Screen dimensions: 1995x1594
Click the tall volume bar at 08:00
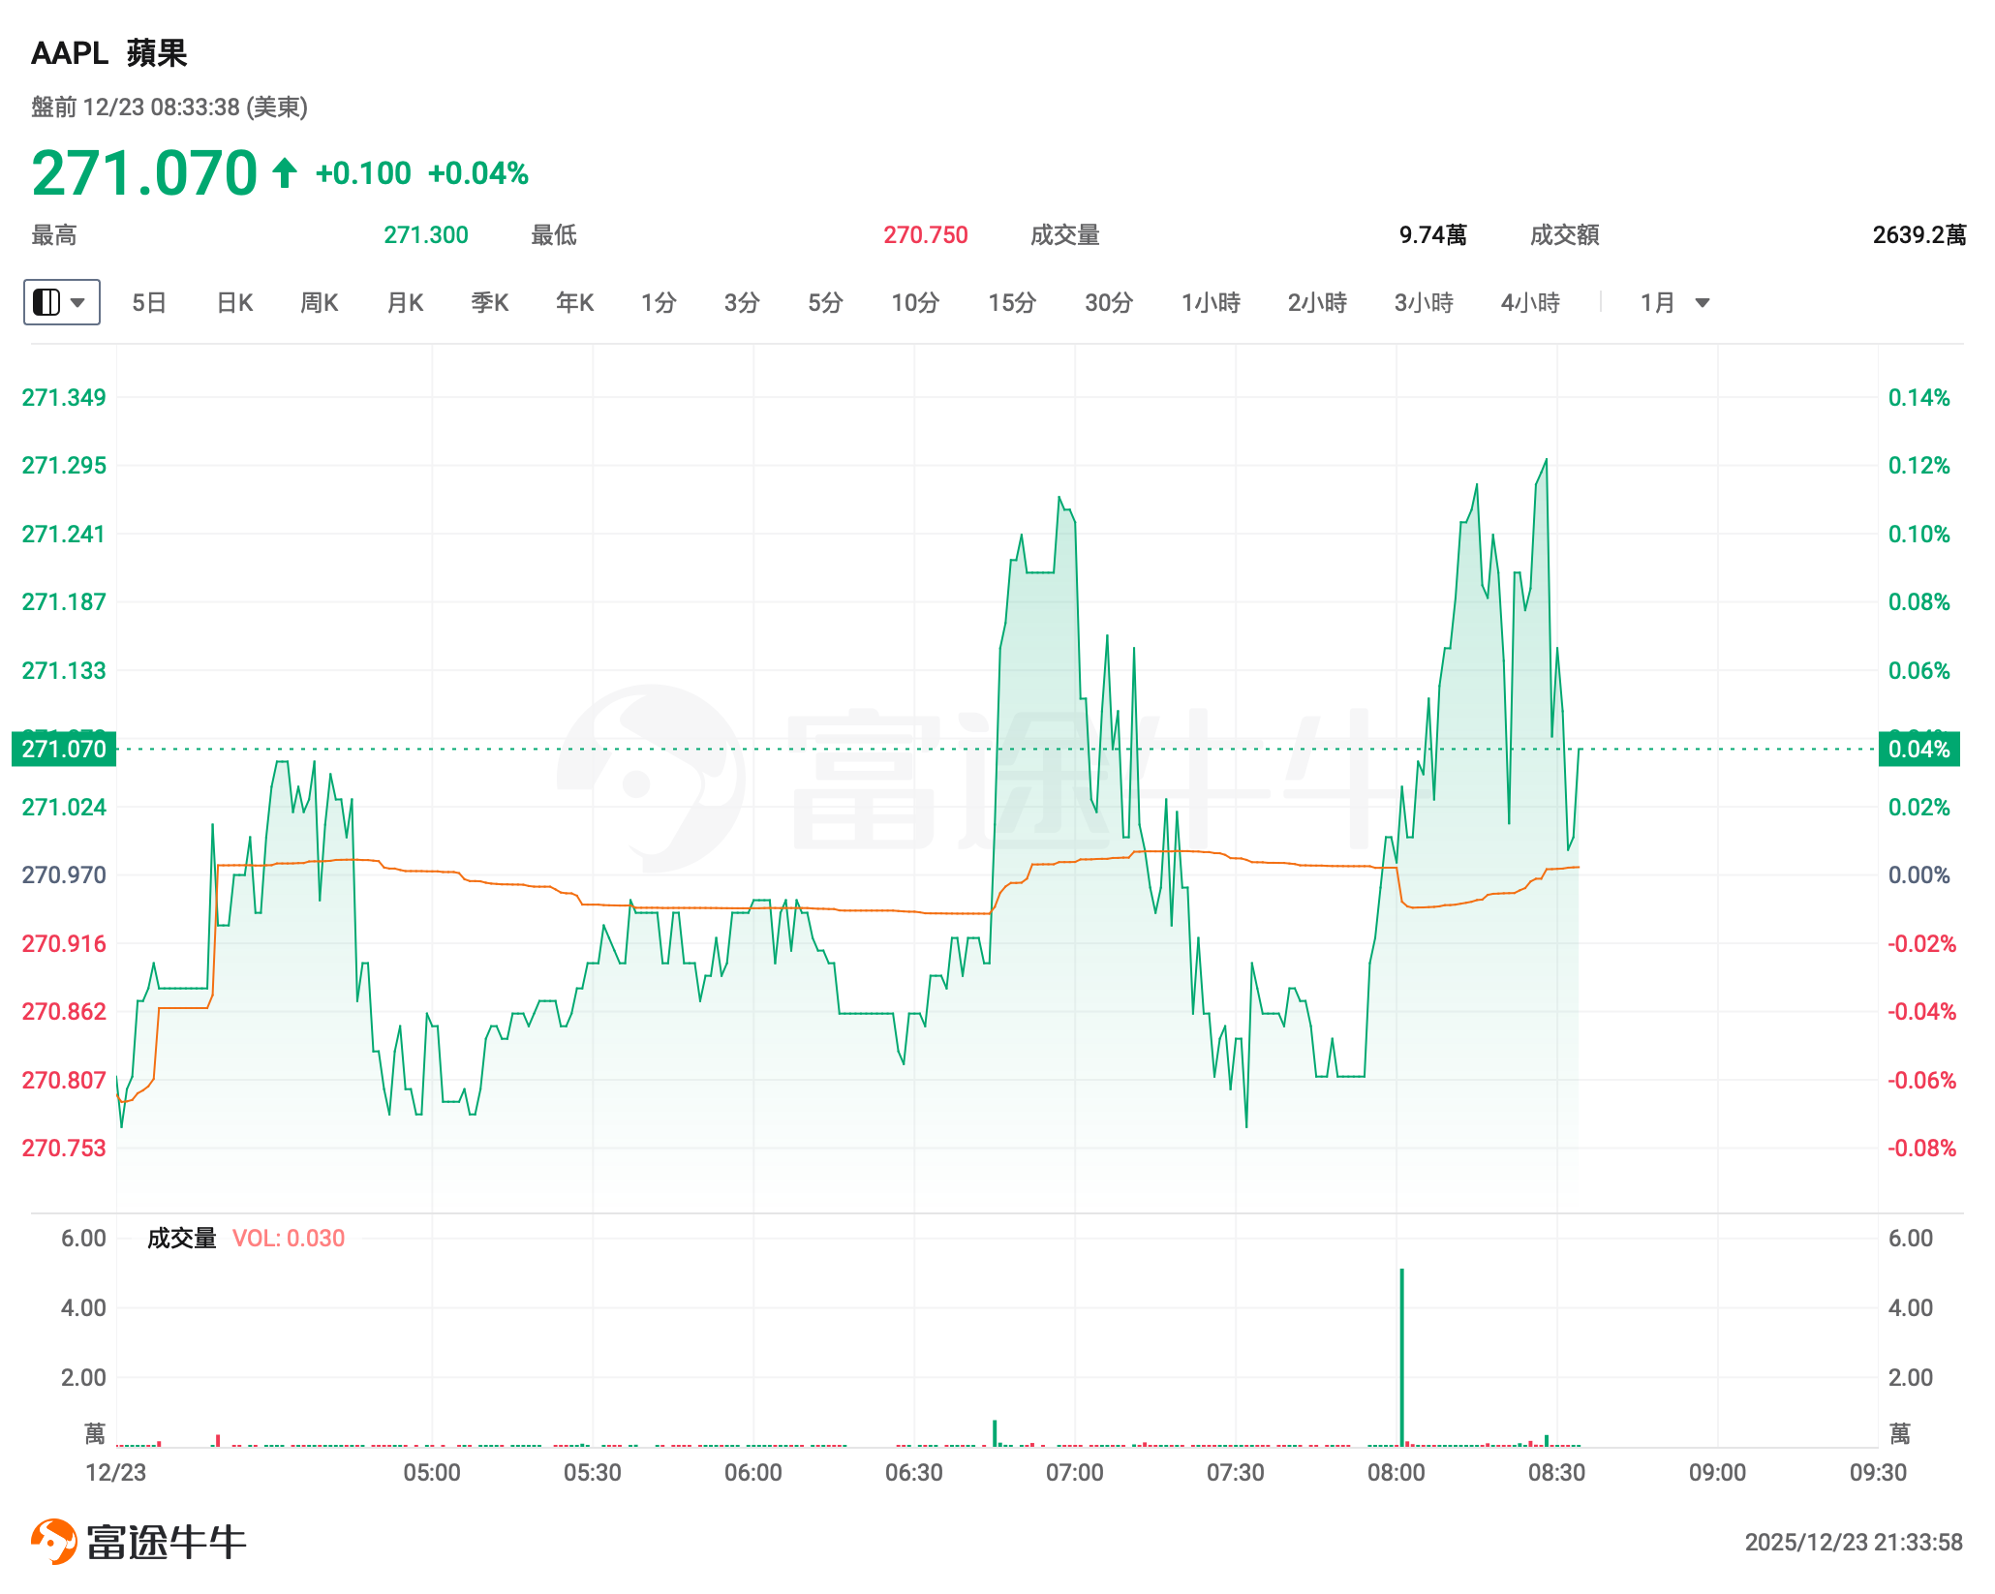(1401, 1356)
